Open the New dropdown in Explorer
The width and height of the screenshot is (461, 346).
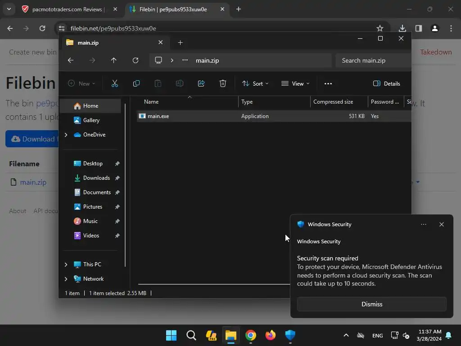pos(81,83)
